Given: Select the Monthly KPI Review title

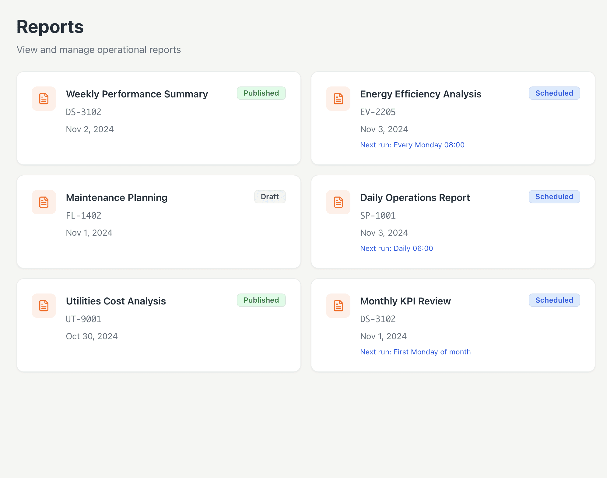Looking at the screenshot, I should coord(405,301).
